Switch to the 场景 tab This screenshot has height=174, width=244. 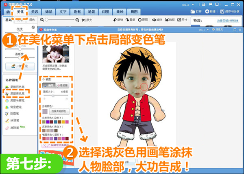pyautogui.click(x=91, y=12)
